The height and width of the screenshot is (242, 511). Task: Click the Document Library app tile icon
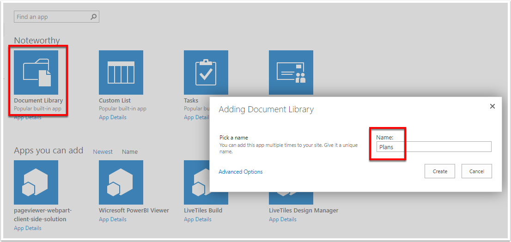36,73
